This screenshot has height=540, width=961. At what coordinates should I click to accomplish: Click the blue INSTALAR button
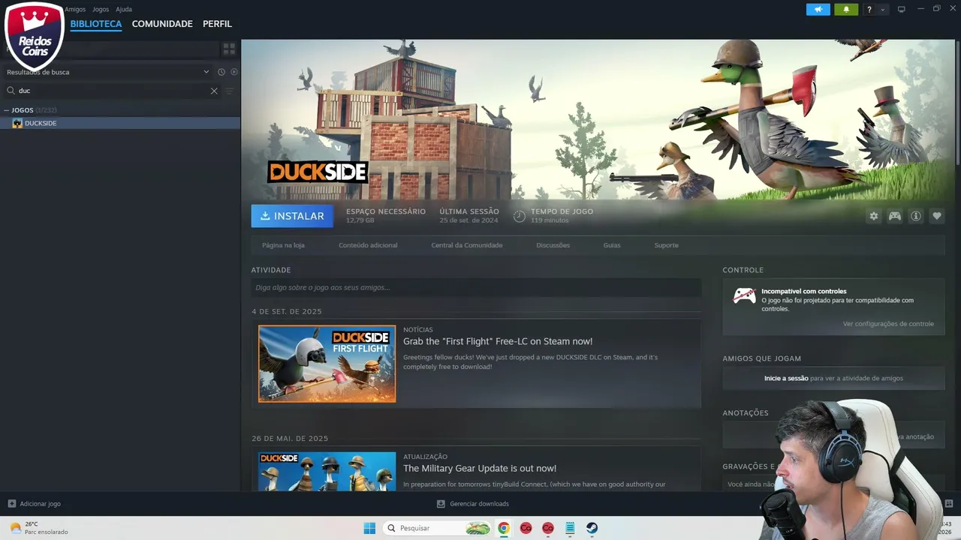click(x=292, y=216)
